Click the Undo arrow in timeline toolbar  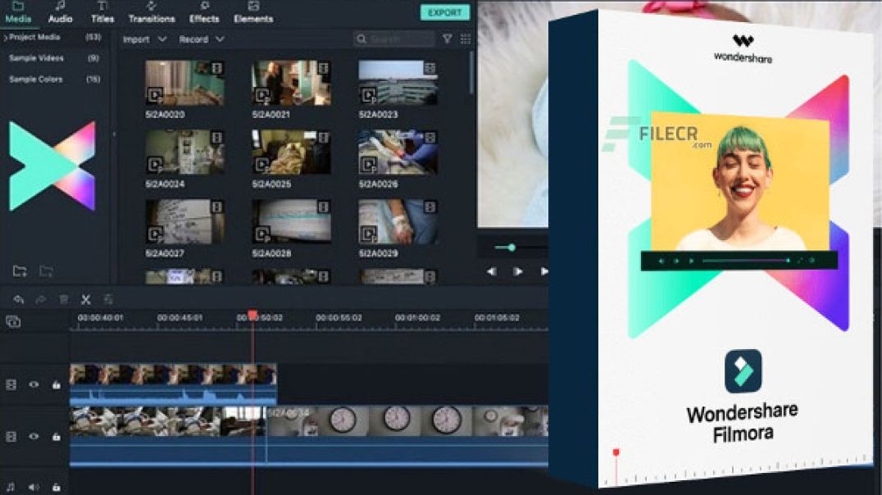19,300
